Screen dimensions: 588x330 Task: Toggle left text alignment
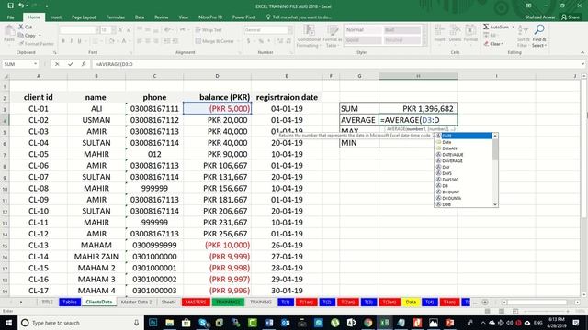(140, 41)
